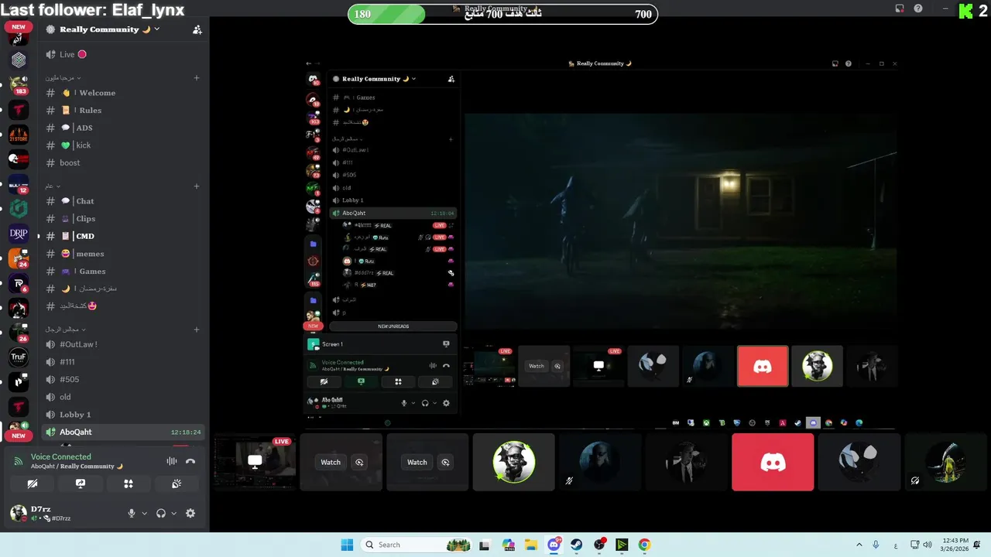The height and width of the screenshot is (557, 991).
Task: Deafen with the headphones icon
Action: click(x=161, y=513)
